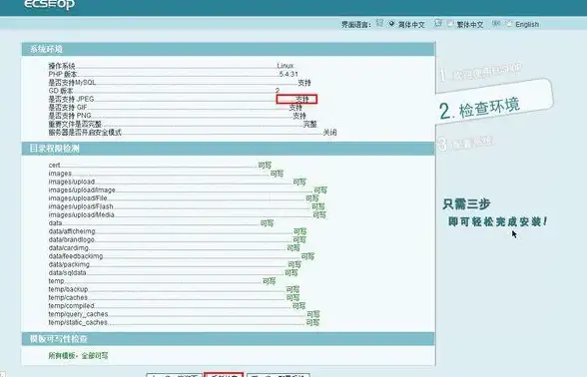Click the 界面语言 label

pos(355,25)
